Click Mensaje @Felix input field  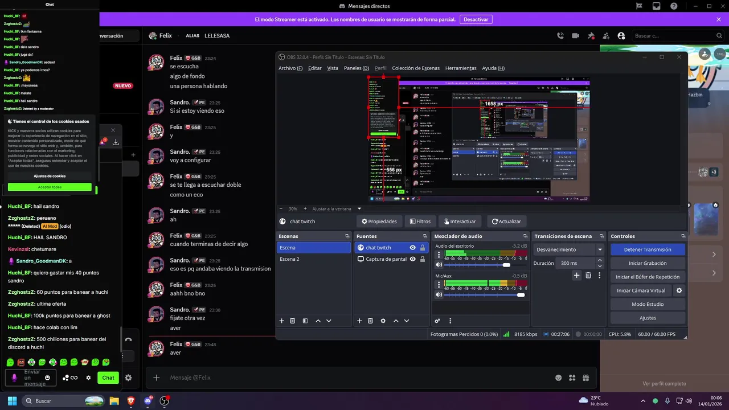(x=359, y=378)
